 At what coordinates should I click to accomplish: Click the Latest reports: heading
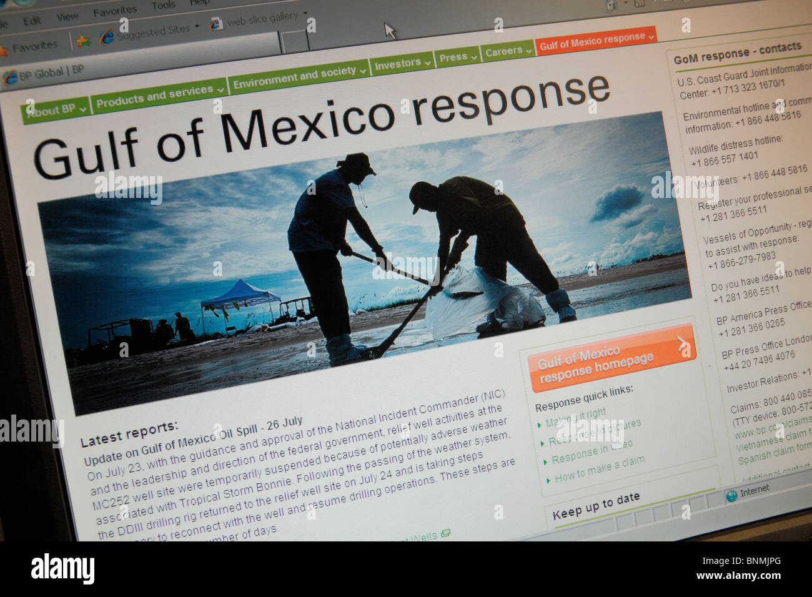point(129,433)
